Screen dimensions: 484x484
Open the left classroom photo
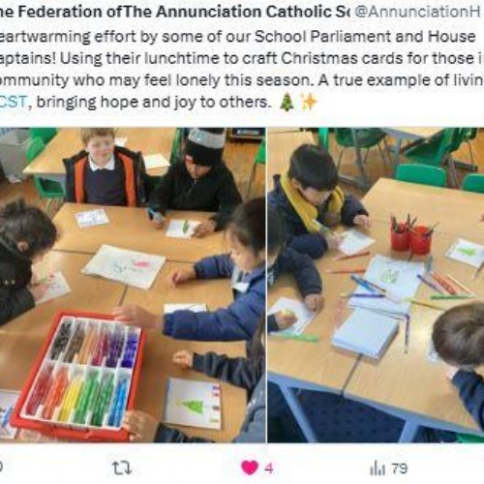133,285
